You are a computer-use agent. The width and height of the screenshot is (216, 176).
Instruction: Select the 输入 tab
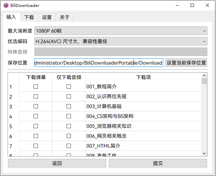click(11, 17)
